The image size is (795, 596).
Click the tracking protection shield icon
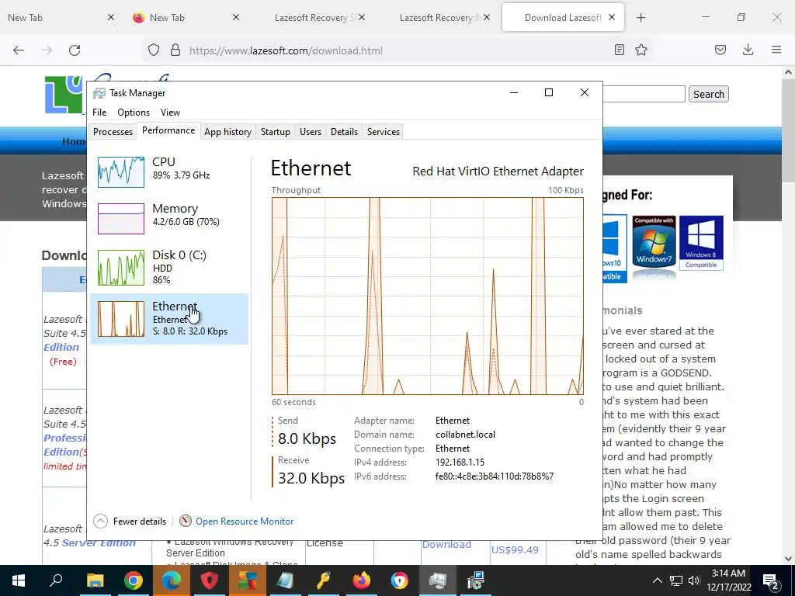(154, 50)
